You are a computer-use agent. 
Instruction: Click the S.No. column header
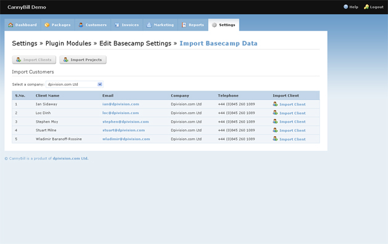pyautogui.click(x=20, y=96)
